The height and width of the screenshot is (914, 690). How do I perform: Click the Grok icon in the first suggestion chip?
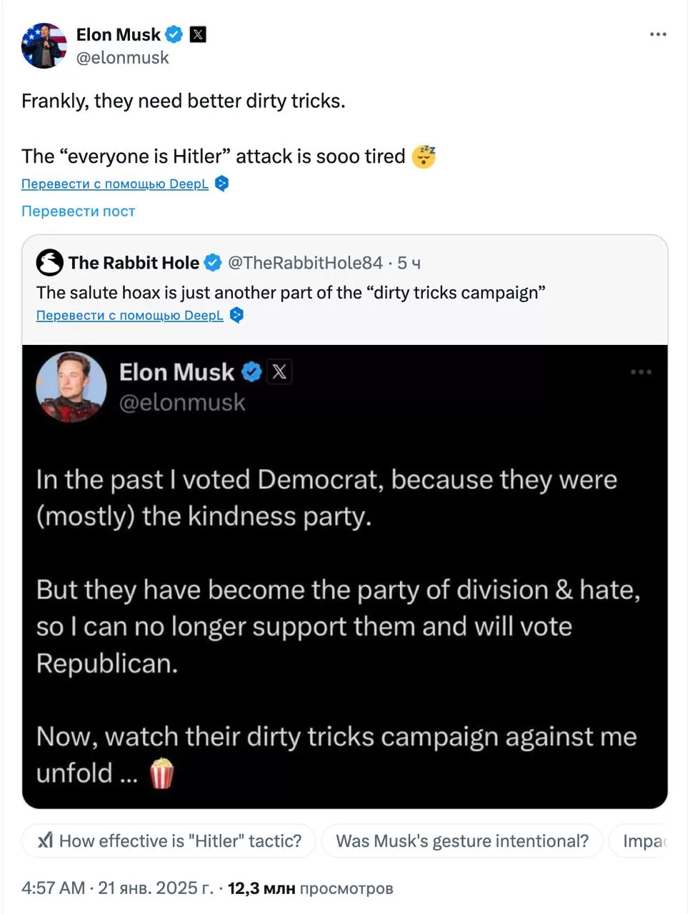point(46,840)
